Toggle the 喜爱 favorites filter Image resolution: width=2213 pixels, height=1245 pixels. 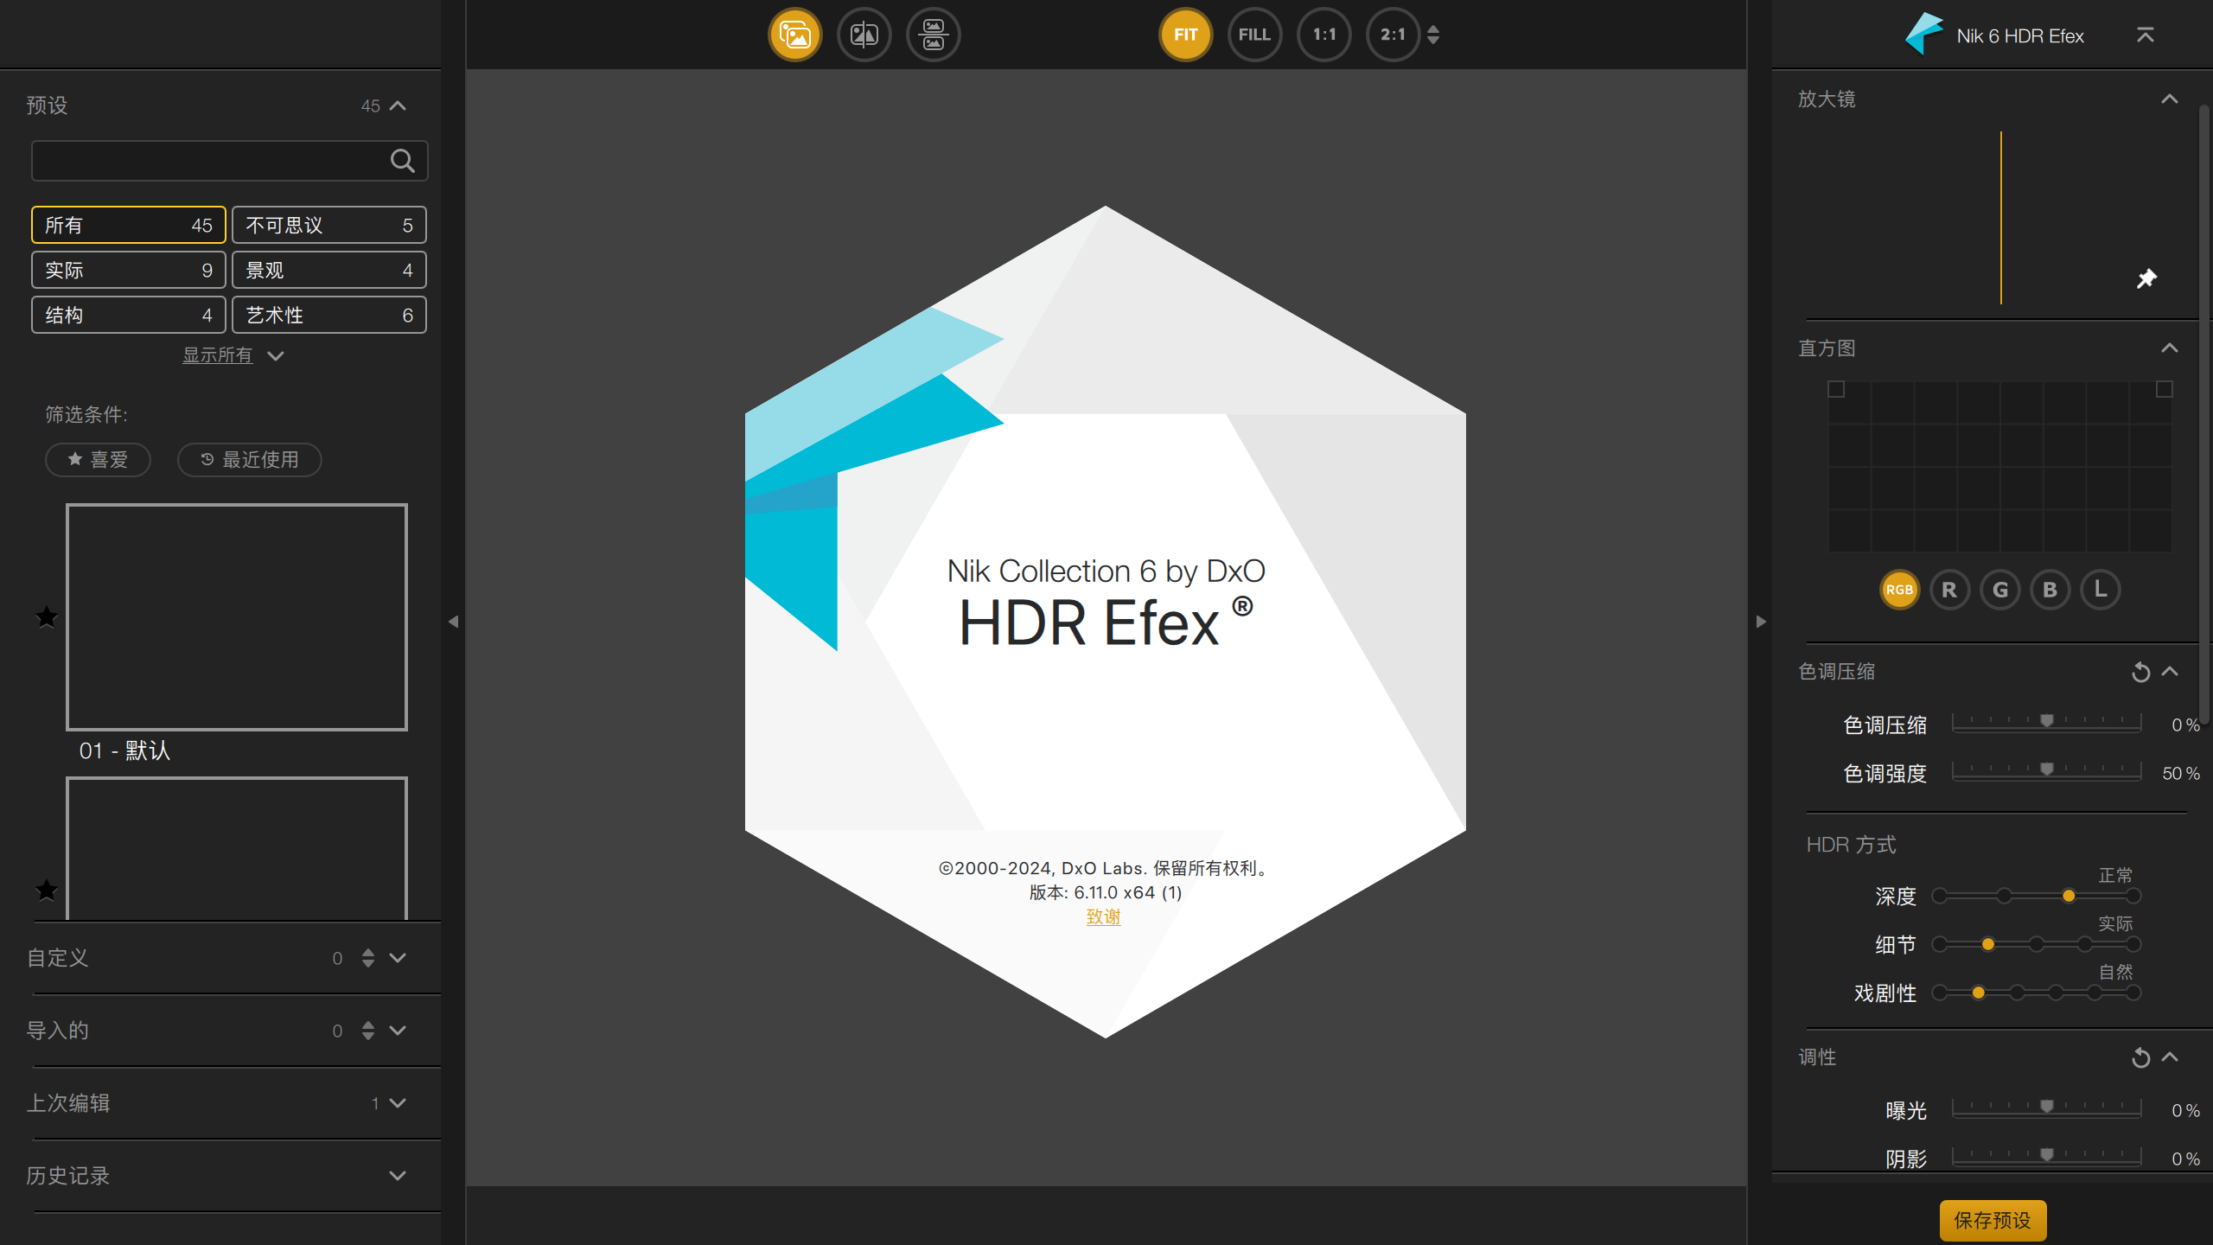click(98, 460)
